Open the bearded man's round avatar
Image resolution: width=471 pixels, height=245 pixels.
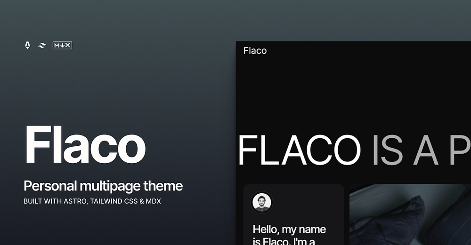(x=261, y=202)
